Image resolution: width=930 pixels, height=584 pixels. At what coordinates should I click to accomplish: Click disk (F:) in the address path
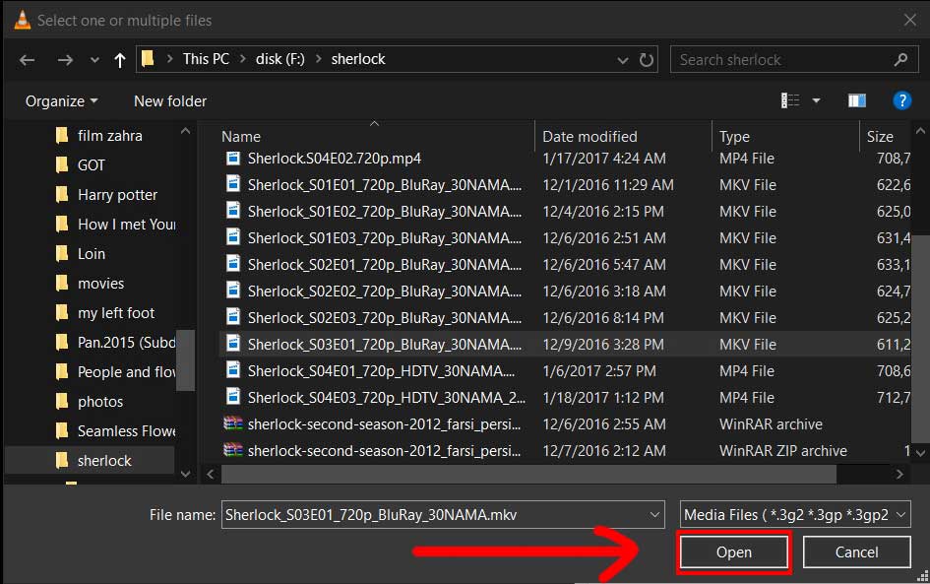pos(279,59)
